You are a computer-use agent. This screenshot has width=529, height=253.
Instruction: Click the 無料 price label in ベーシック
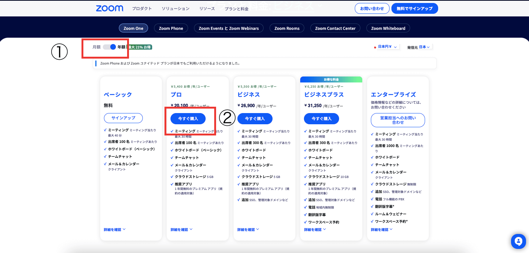[x=108, y=106]
